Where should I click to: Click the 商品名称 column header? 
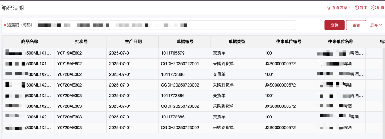(30, 41)
